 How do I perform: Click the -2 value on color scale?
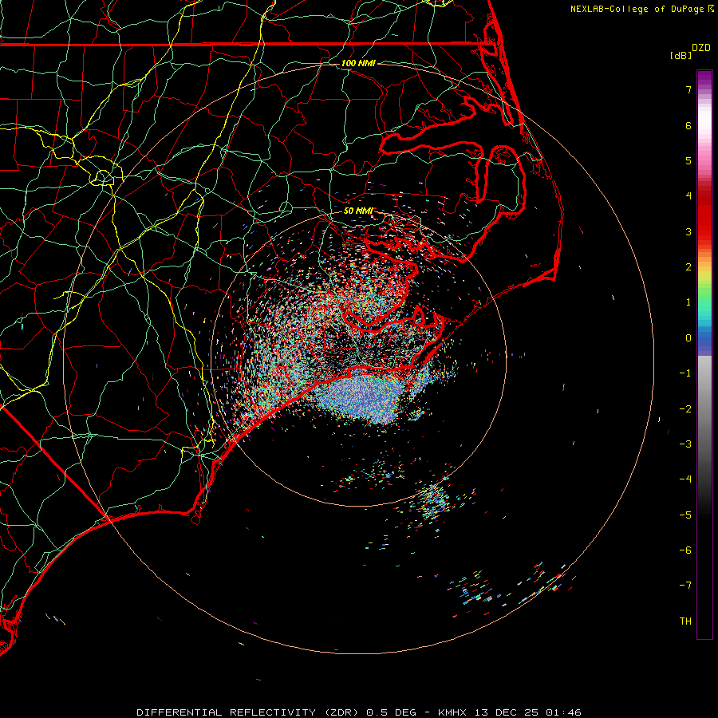click(685, 409)
